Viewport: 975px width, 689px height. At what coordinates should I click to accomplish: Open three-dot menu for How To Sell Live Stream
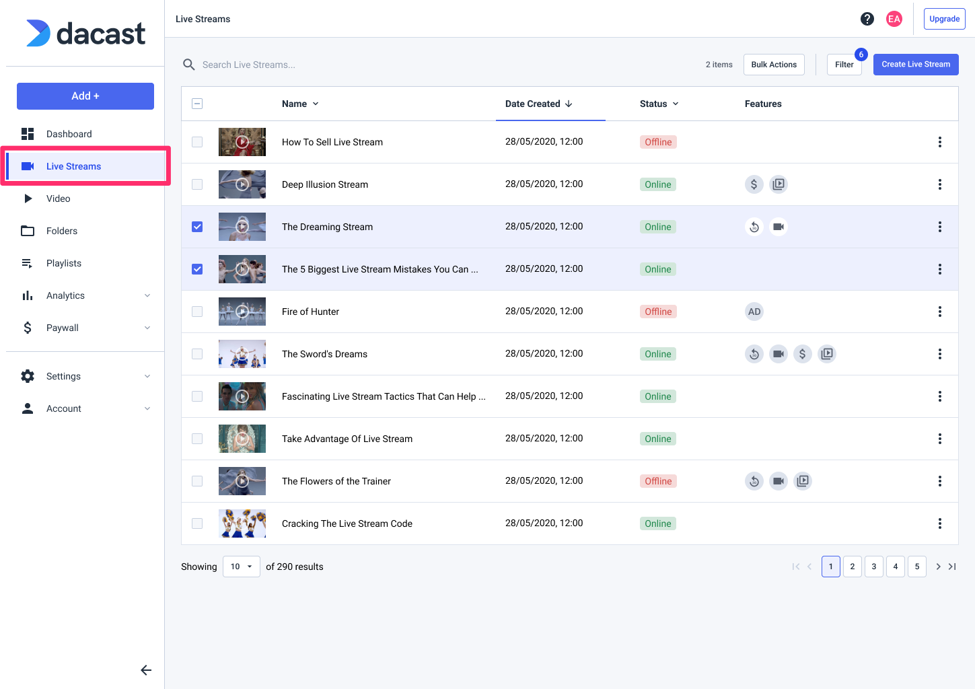click(x=939, y=142)
